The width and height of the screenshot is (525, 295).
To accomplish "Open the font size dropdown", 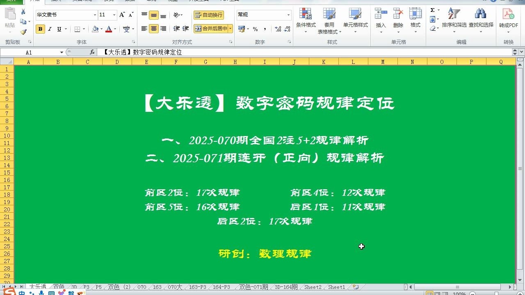I will coord(114,15).
